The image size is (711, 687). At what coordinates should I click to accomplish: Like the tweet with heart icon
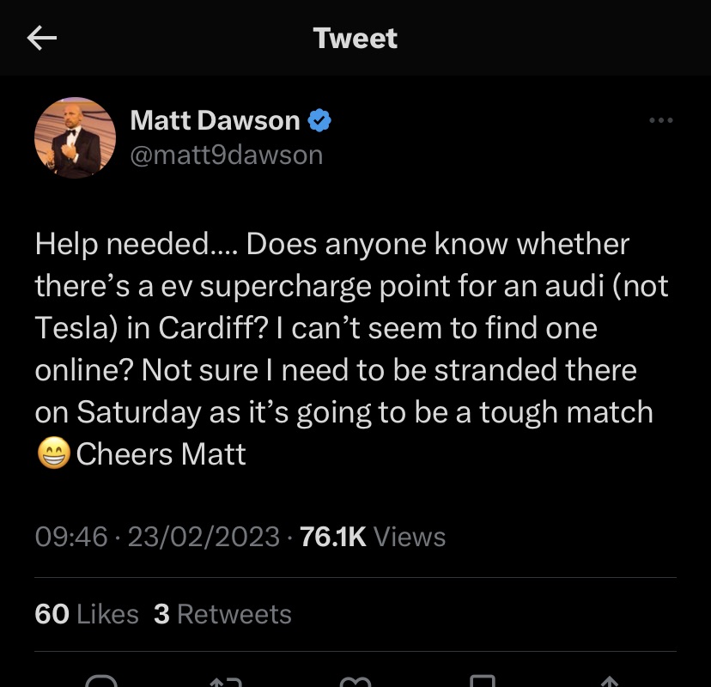point(355,680)
